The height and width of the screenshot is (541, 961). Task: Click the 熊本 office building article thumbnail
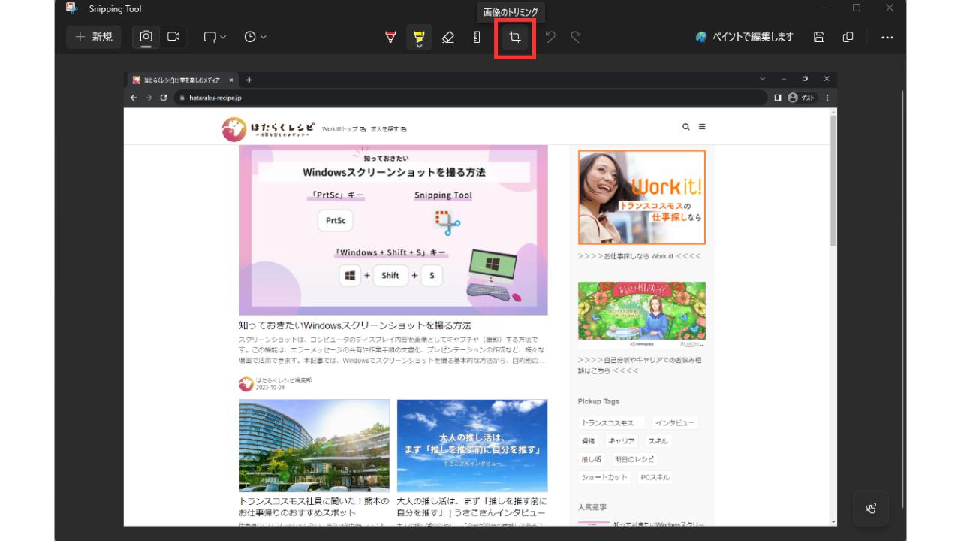point(315,445)
